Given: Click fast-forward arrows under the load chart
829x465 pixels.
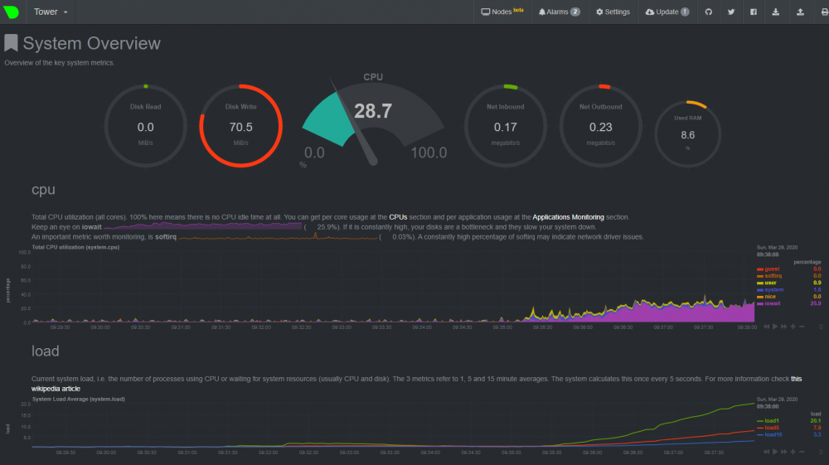Looking at the screenshot, I should pos(784,452).
